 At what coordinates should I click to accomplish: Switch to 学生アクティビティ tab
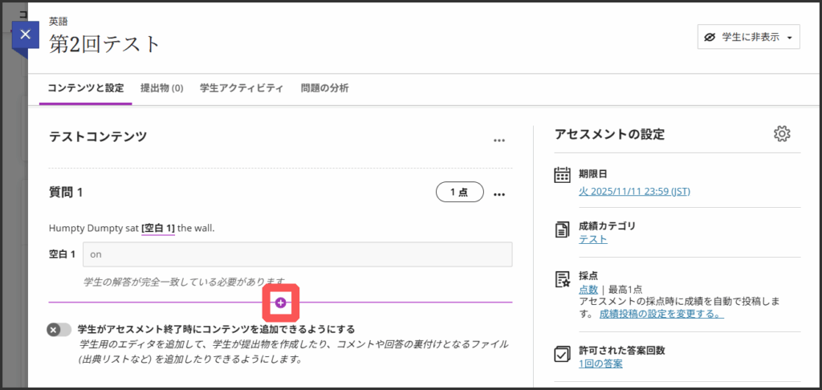[241, 88]
